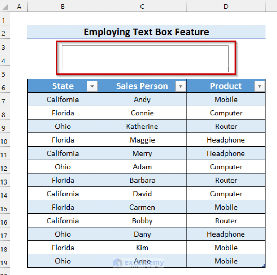Select Florida in Carmen's row
277x275 pixels.
(63, 207)
